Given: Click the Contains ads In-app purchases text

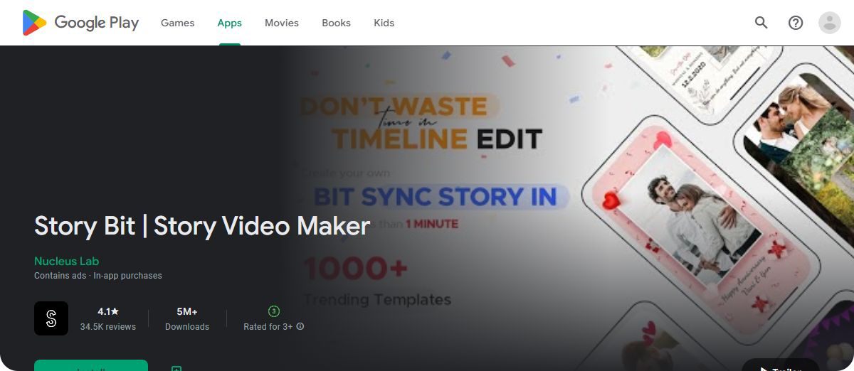Looking at the screenshot, I should [x=98, y=276].
